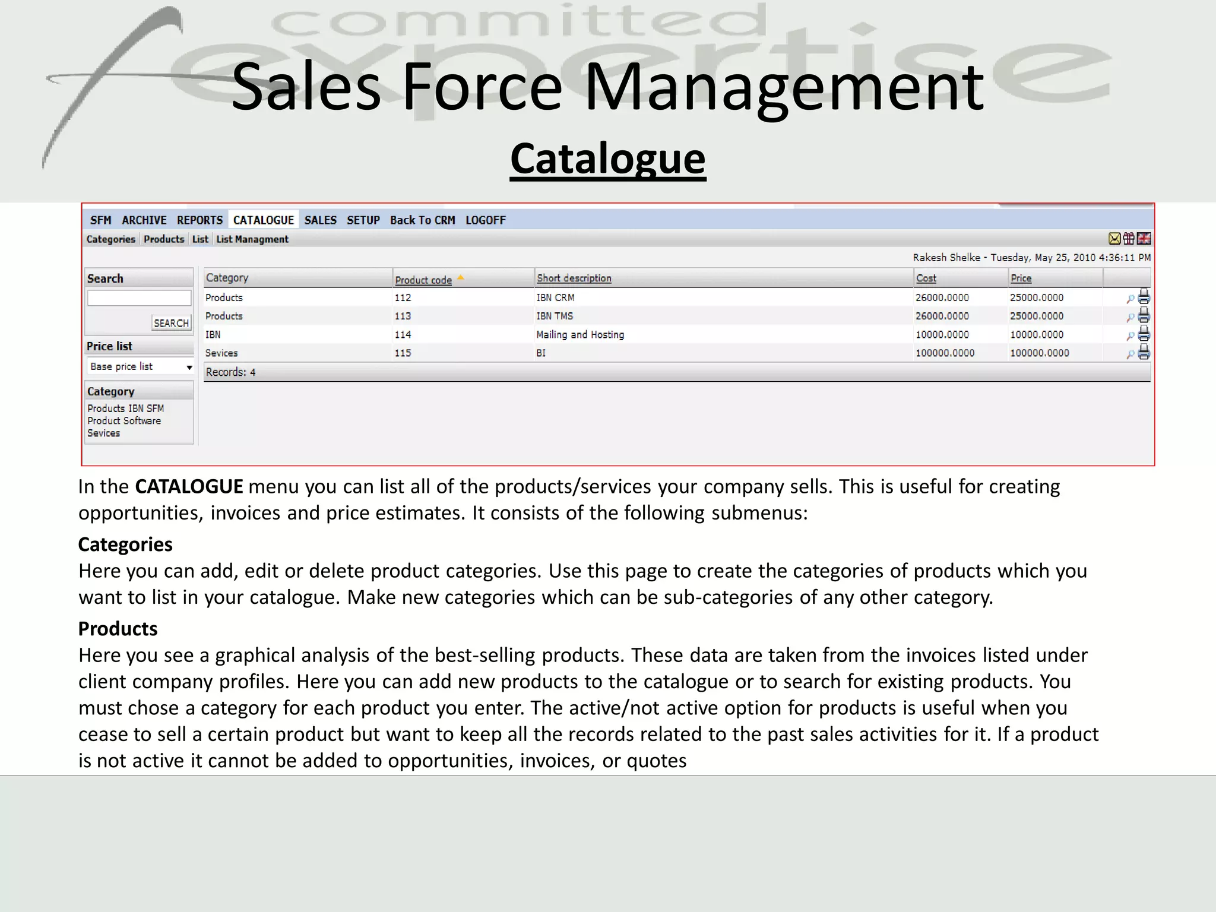Screen dimensions: 1216x912
Task: Print the BI product row
Action: point(1144,352)
